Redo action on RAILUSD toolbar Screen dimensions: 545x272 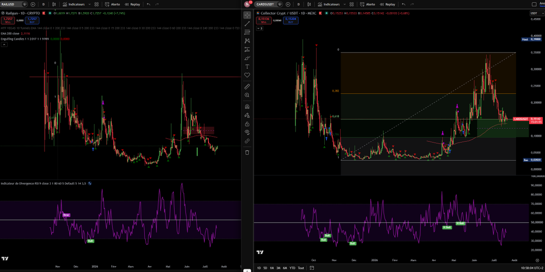point(157,4)
